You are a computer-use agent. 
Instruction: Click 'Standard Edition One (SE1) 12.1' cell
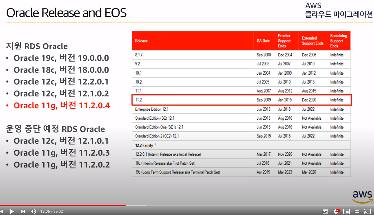(x=159, y=127)
